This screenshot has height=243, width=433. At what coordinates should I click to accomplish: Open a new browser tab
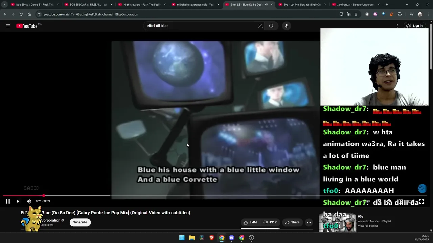click(x=387, y=5)
